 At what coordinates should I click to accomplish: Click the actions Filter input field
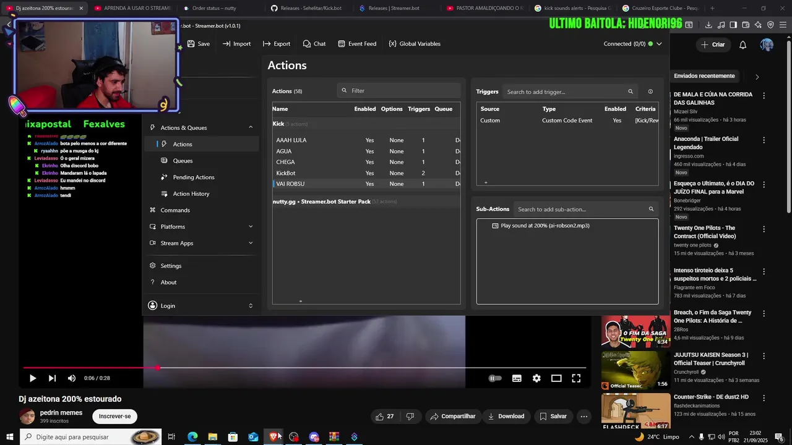point(399,91)
